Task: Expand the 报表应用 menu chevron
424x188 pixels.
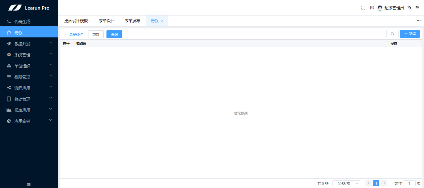Action: coord(51,109)
